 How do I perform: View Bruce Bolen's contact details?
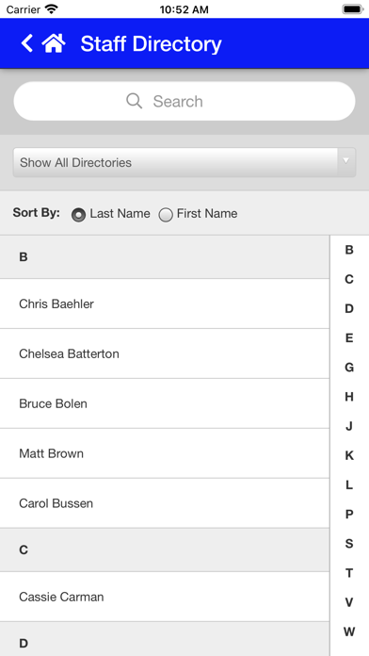tap(165, 403)
